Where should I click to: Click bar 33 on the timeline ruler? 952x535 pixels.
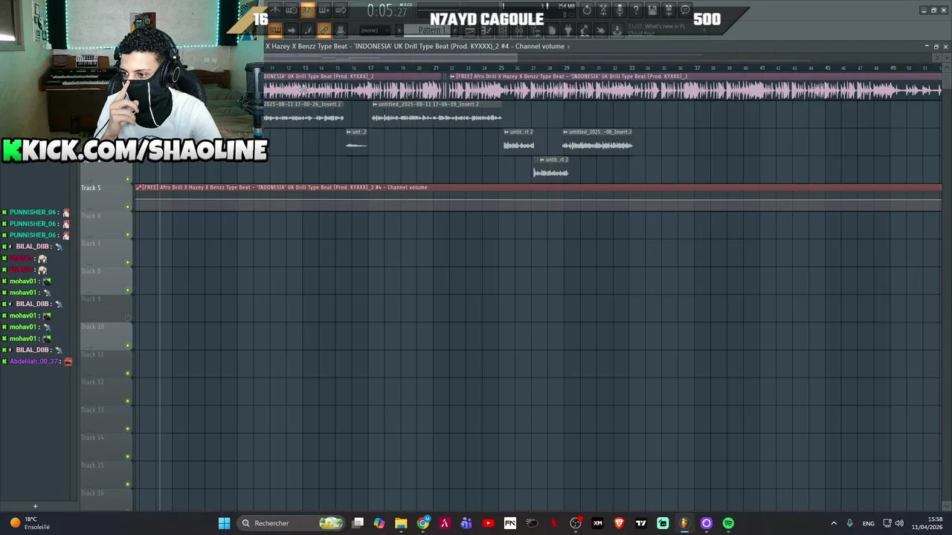(x=631, y=68)
